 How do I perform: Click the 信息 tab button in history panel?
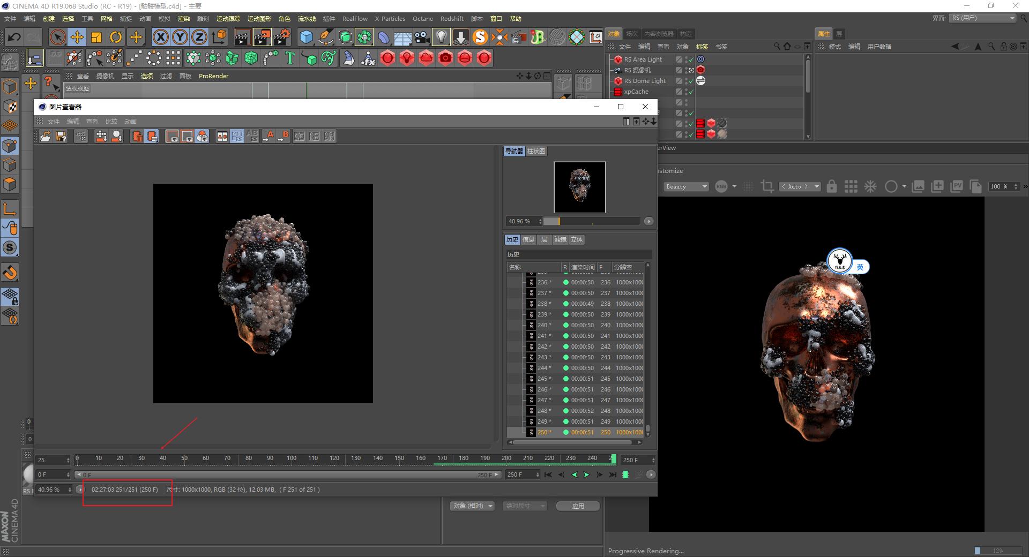click(x=528, y=239)
